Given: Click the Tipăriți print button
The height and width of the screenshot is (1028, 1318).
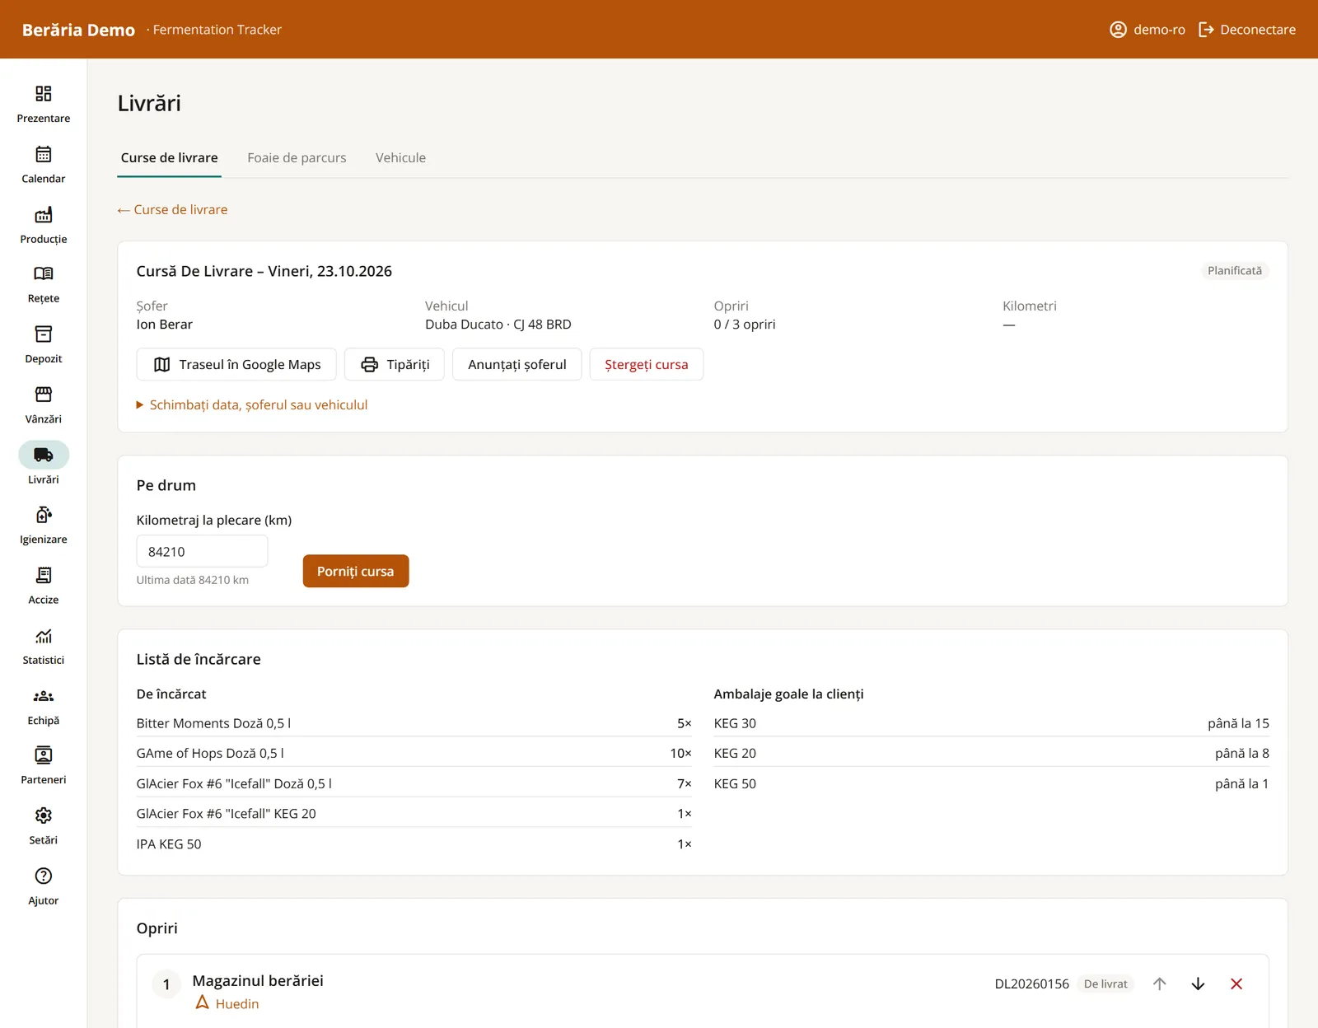Looking at the screenshot, I should pyautogui.click(x=395, y=364).
